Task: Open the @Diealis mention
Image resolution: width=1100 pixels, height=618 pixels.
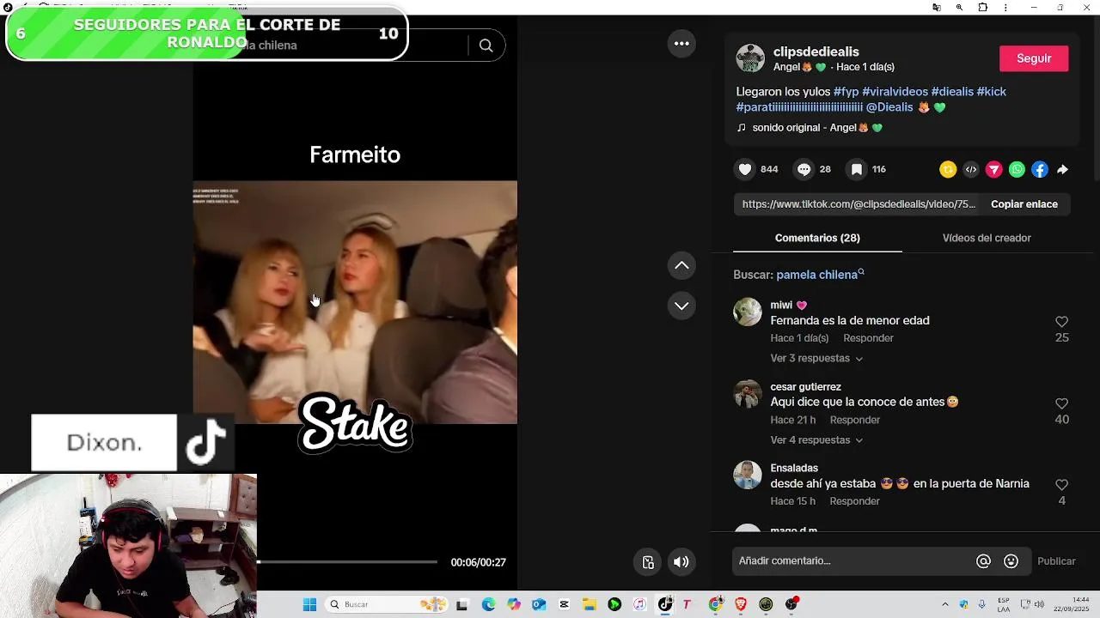Action: pyautogui.click(x=889, y=107)
